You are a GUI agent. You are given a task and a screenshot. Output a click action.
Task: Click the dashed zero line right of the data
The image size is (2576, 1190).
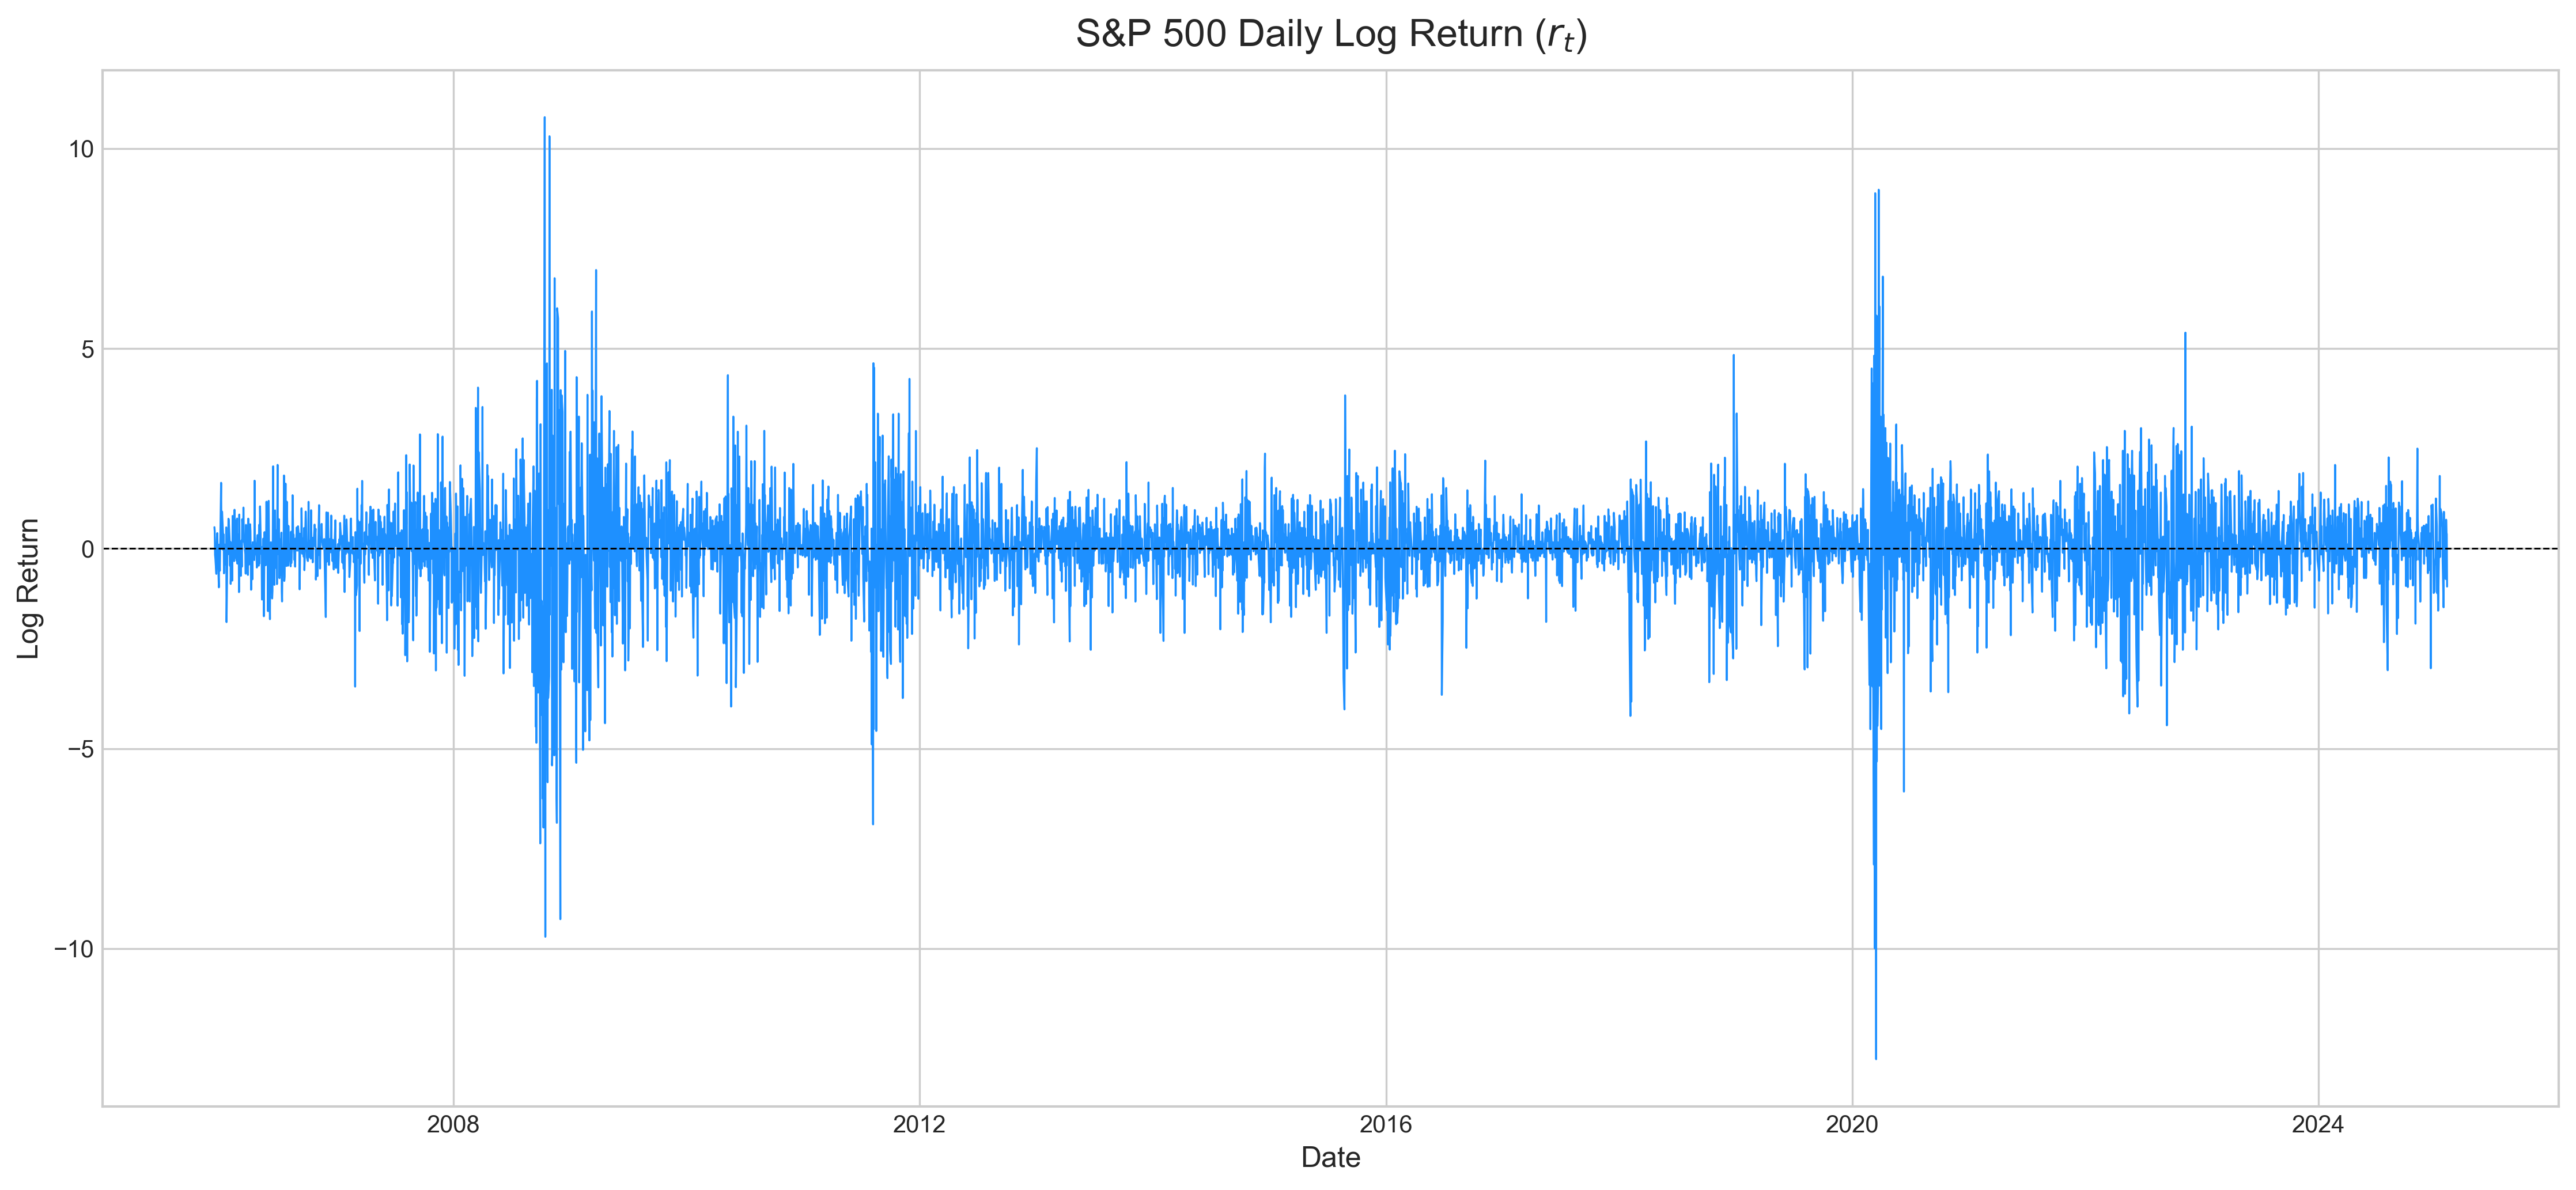point(2500,549)
